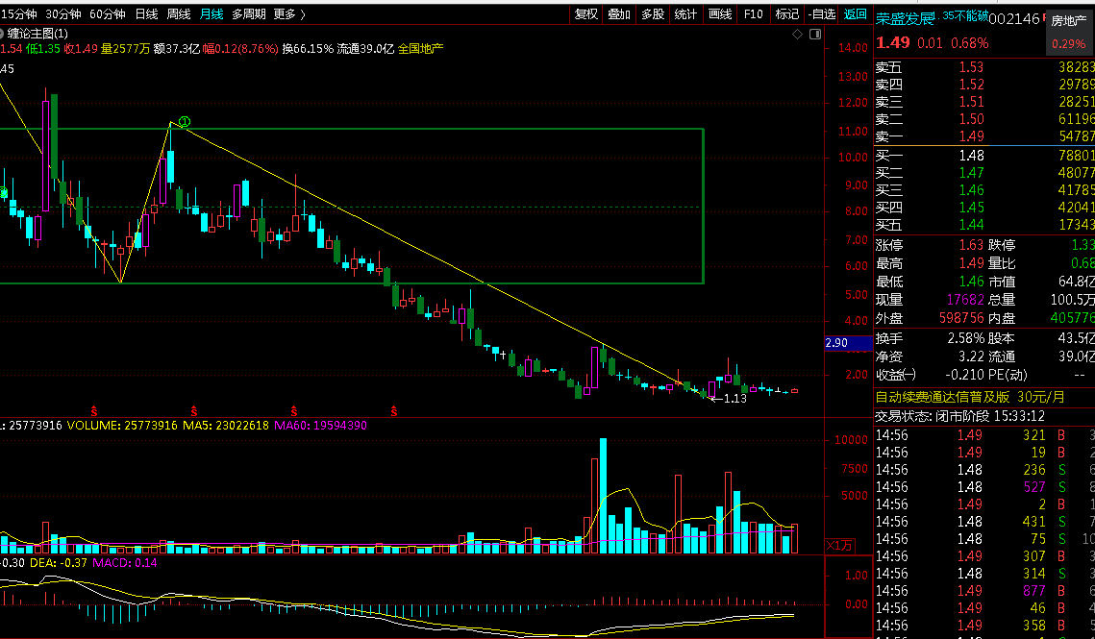Open the 统计 statistics tool
The height and width of the screenshot is (639, 1095).
point(685,14)
